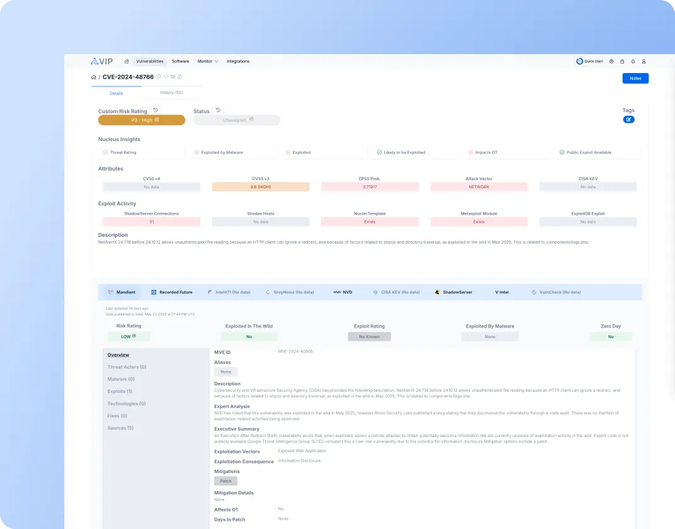Click the VIP logo
This screenshot has height=529, width=675.
(102, 61)
